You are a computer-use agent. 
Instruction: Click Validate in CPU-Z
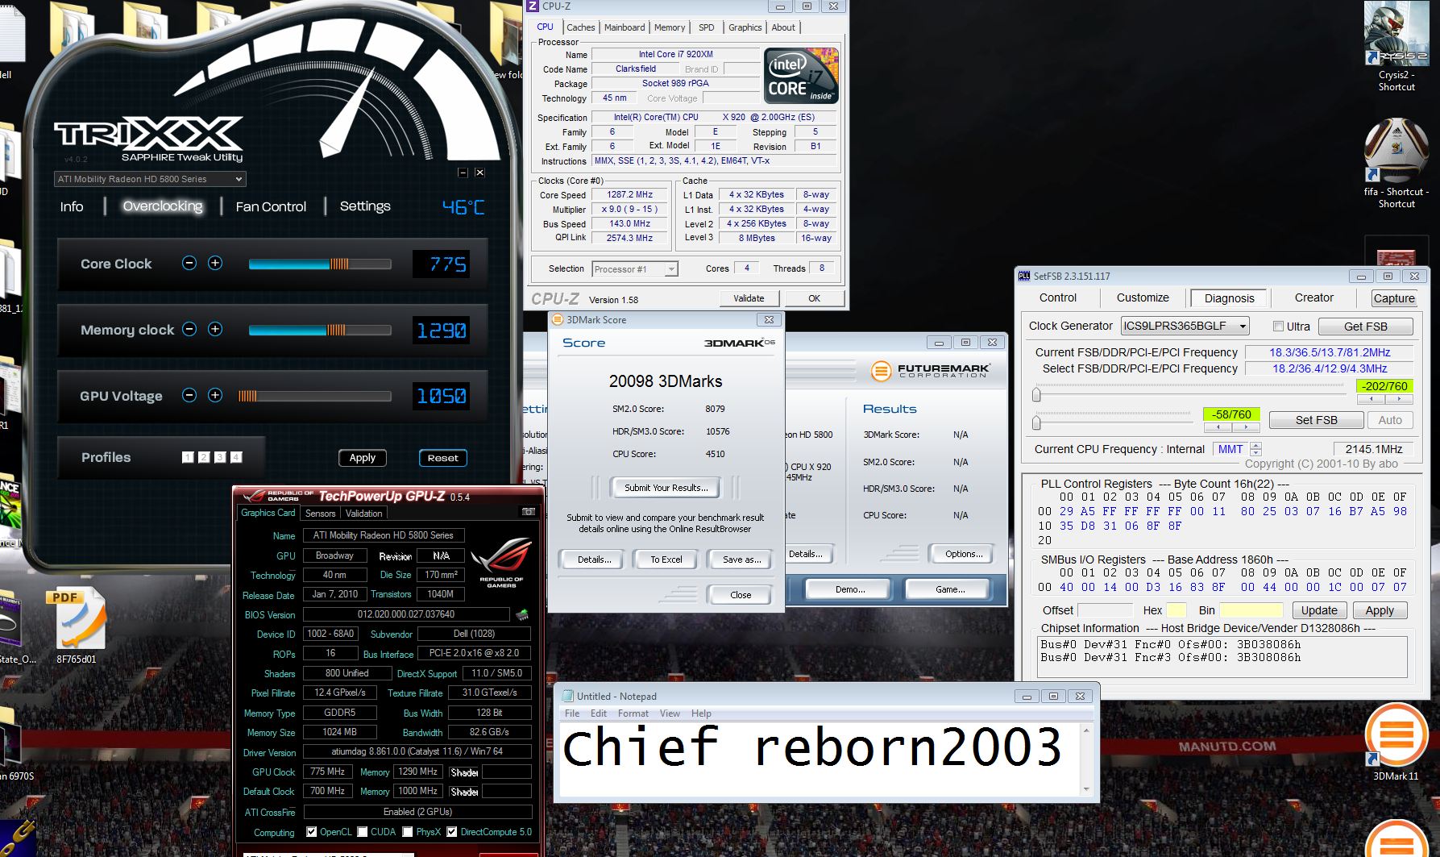pos(749,298)
